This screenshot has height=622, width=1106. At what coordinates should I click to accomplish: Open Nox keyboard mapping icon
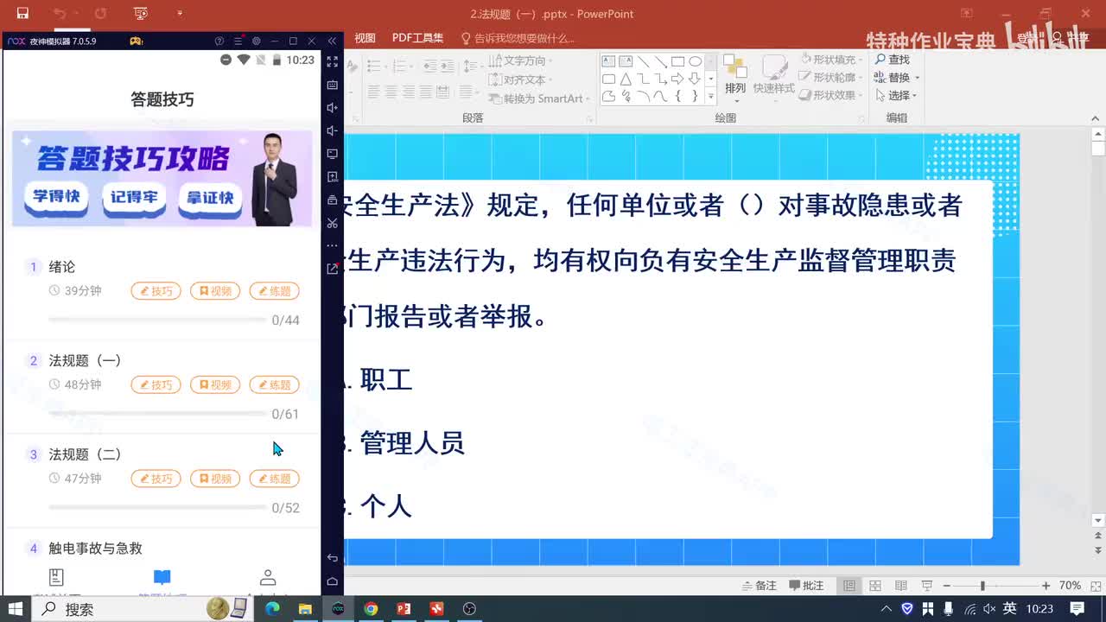pyautogui.click(x=333, y=85)
